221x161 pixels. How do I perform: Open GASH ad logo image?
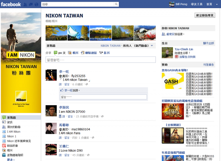click(173, 81)
